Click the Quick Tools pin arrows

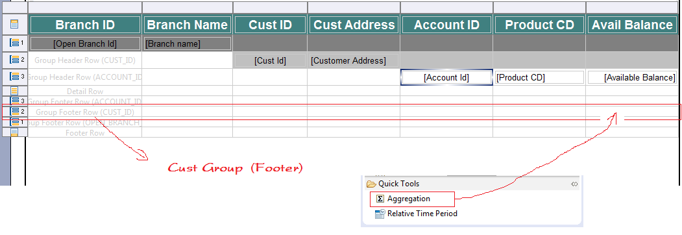pyautogui.click(x=574, y=184)
